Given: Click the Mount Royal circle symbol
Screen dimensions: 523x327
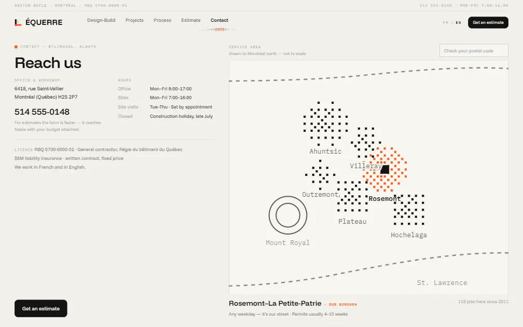Looking at the screenshot, I should point(288,215).
